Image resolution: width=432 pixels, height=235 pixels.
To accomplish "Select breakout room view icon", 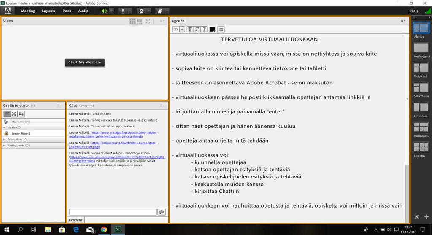I will (x=14, y=114).
